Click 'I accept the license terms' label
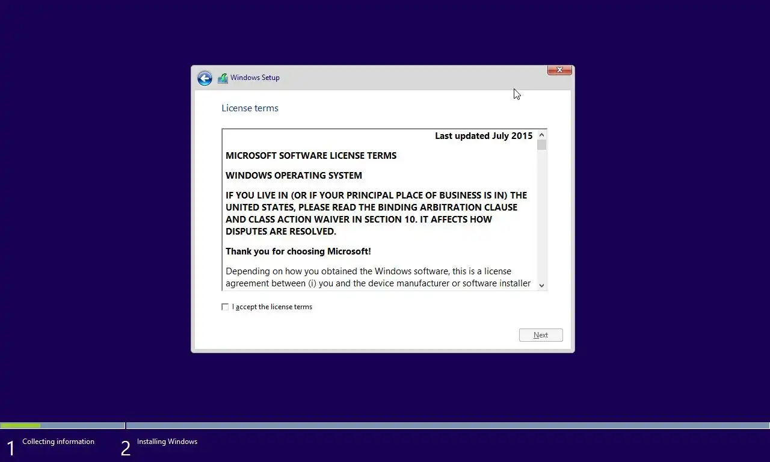 (272, 307)
